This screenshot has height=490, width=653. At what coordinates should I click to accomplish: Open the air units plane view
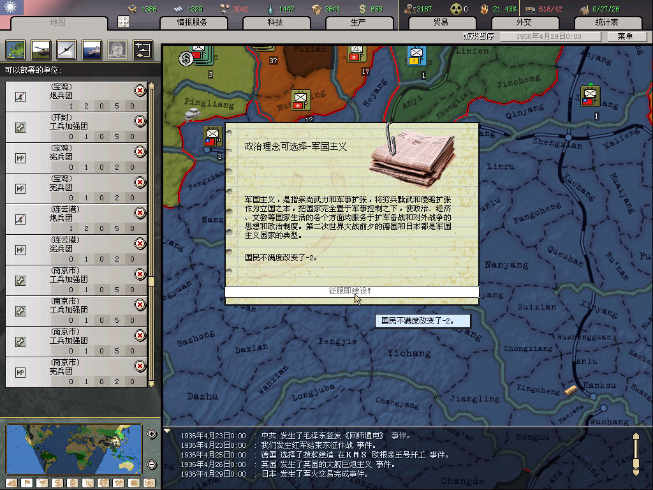pyautogui.click(x=66, y=49)
